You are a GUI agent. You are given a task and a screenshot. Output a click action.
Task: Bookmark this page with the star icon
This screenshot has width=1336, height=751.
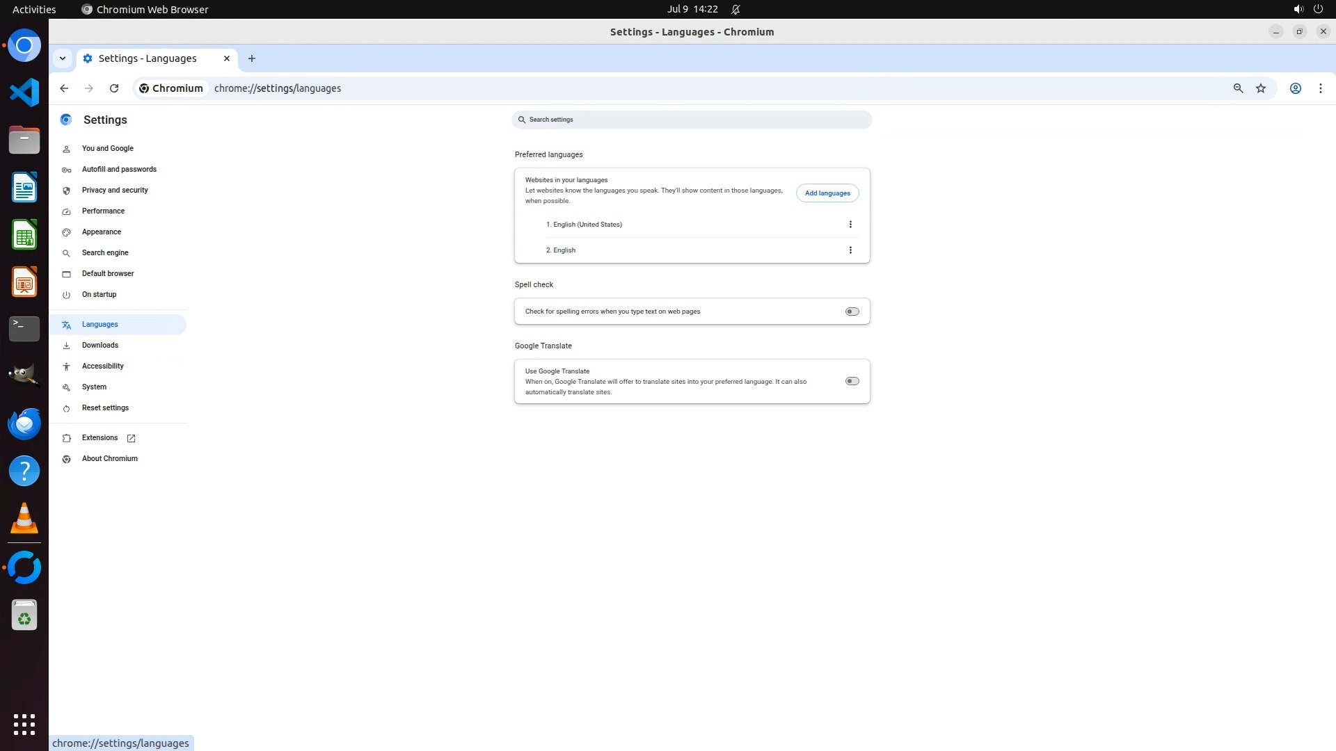point(1261,88)
